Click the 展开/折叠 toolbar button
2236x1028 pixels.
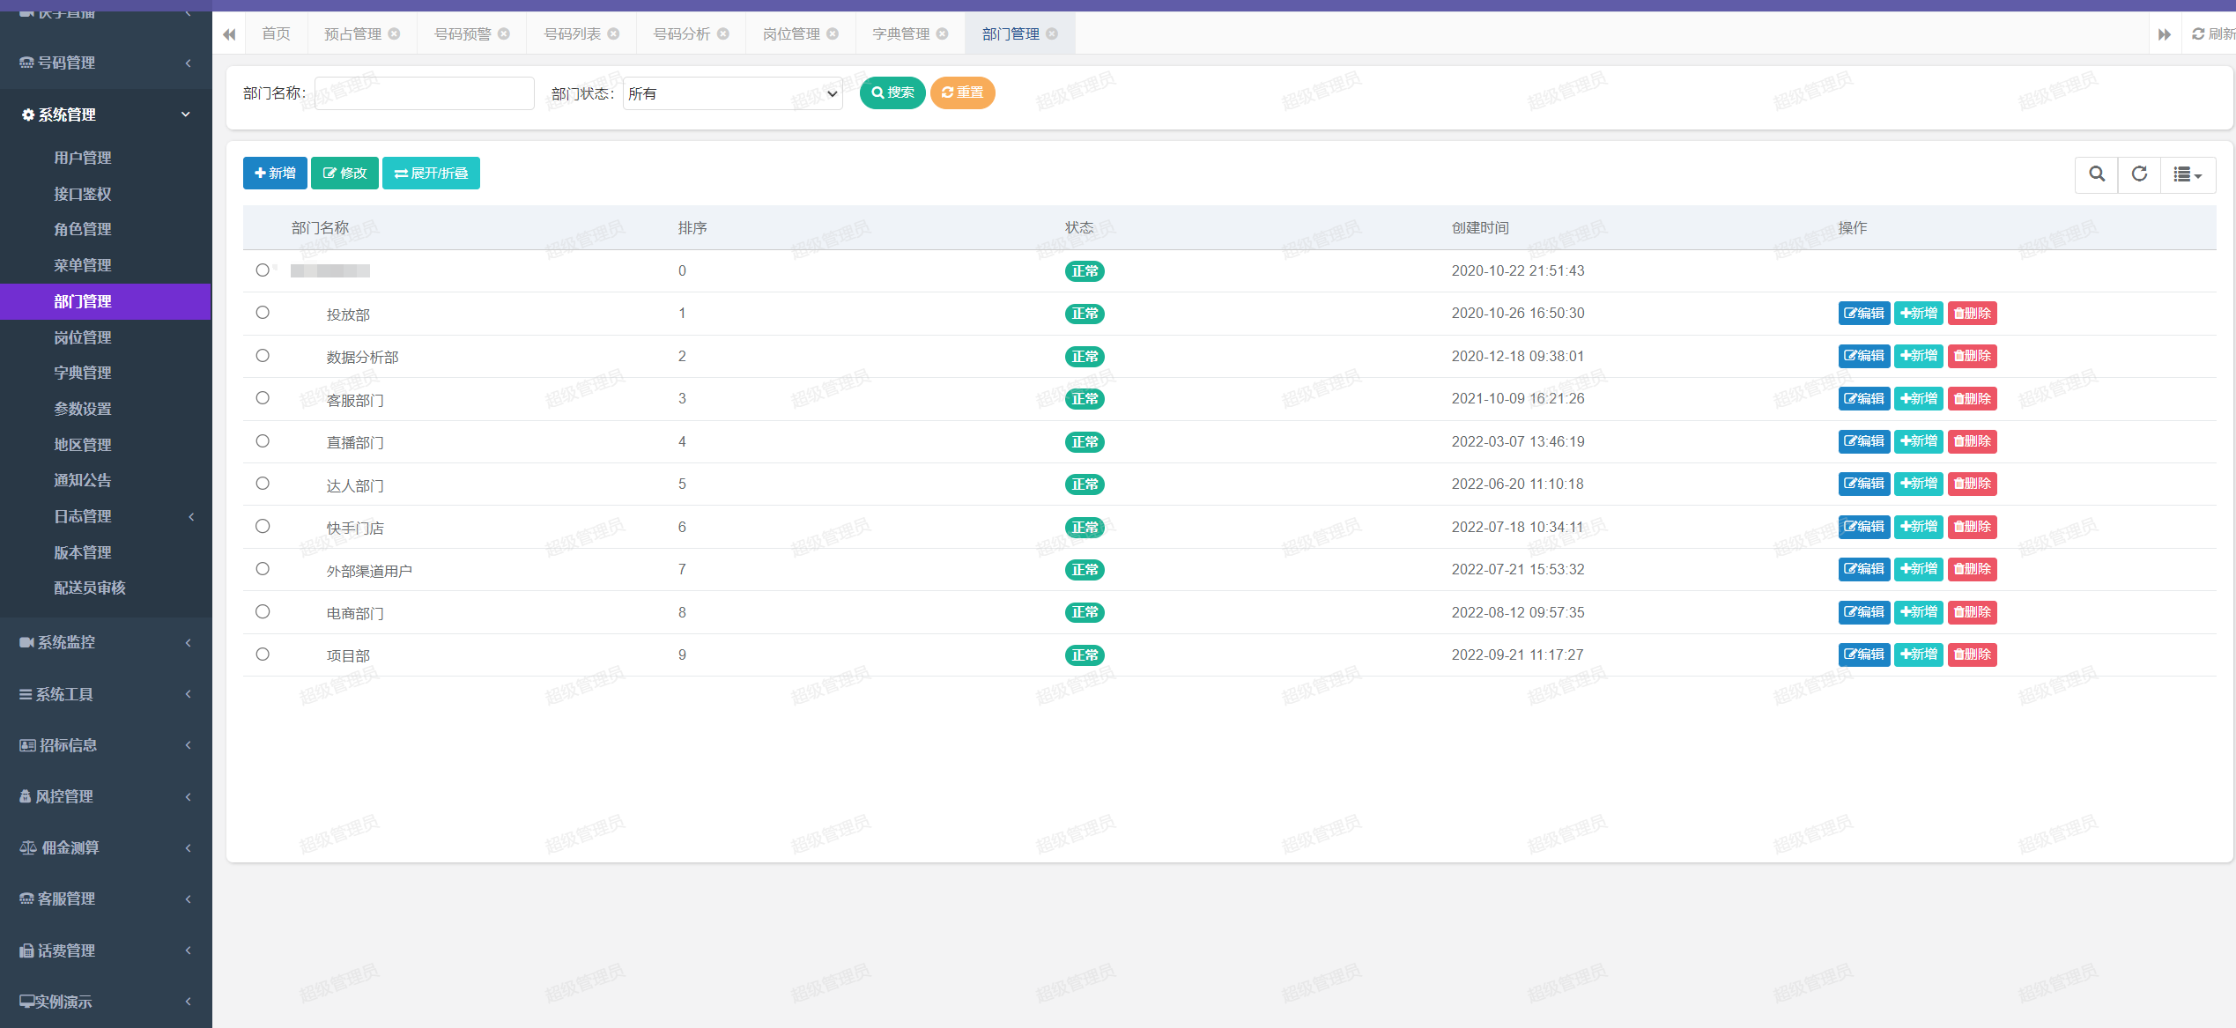[x=431, y=174]
